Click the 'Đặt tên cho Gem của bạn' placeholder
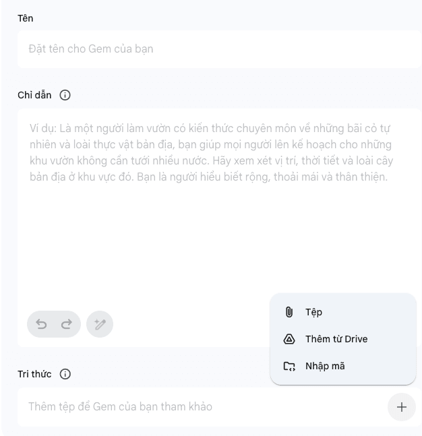422x436 pixels. pyautogui.click(x=90, y=49)
